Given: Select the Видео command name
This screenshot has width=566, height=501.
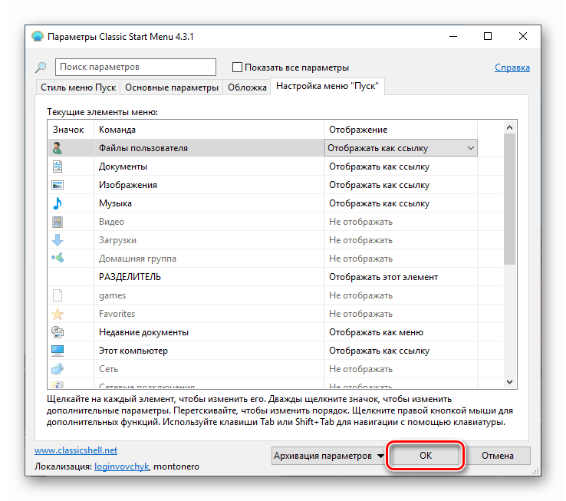Looking at the screenshot, I should (x=111, y=222).
